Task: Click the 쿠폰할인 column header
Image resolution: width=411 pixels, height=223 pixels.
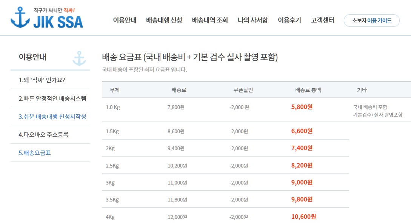Action: [243, 90]
